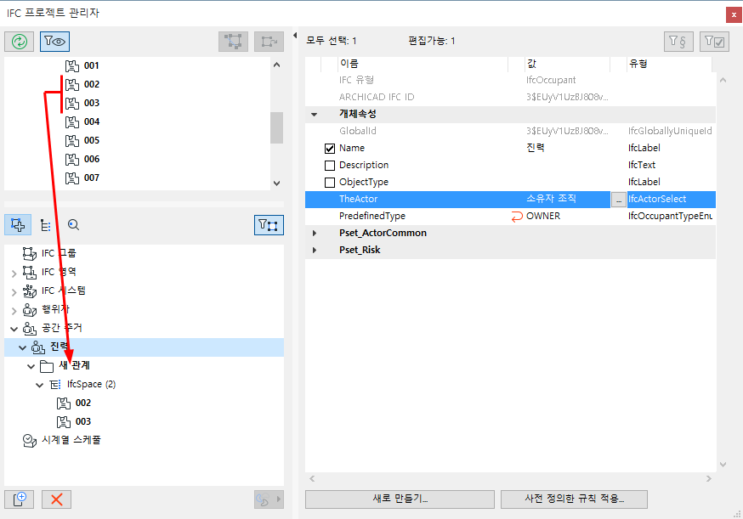Expand Pset_Risk property set
The height and width of the screenshot is (519, 743).
point(315,250)
